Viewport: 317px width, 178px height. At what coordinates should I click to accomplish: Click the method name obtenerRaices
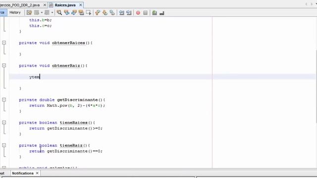68,43
